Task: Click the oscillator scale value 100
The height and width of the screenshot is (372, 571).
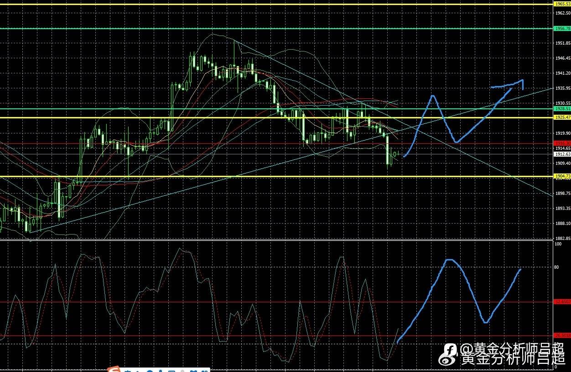Action: click(558, 244)
